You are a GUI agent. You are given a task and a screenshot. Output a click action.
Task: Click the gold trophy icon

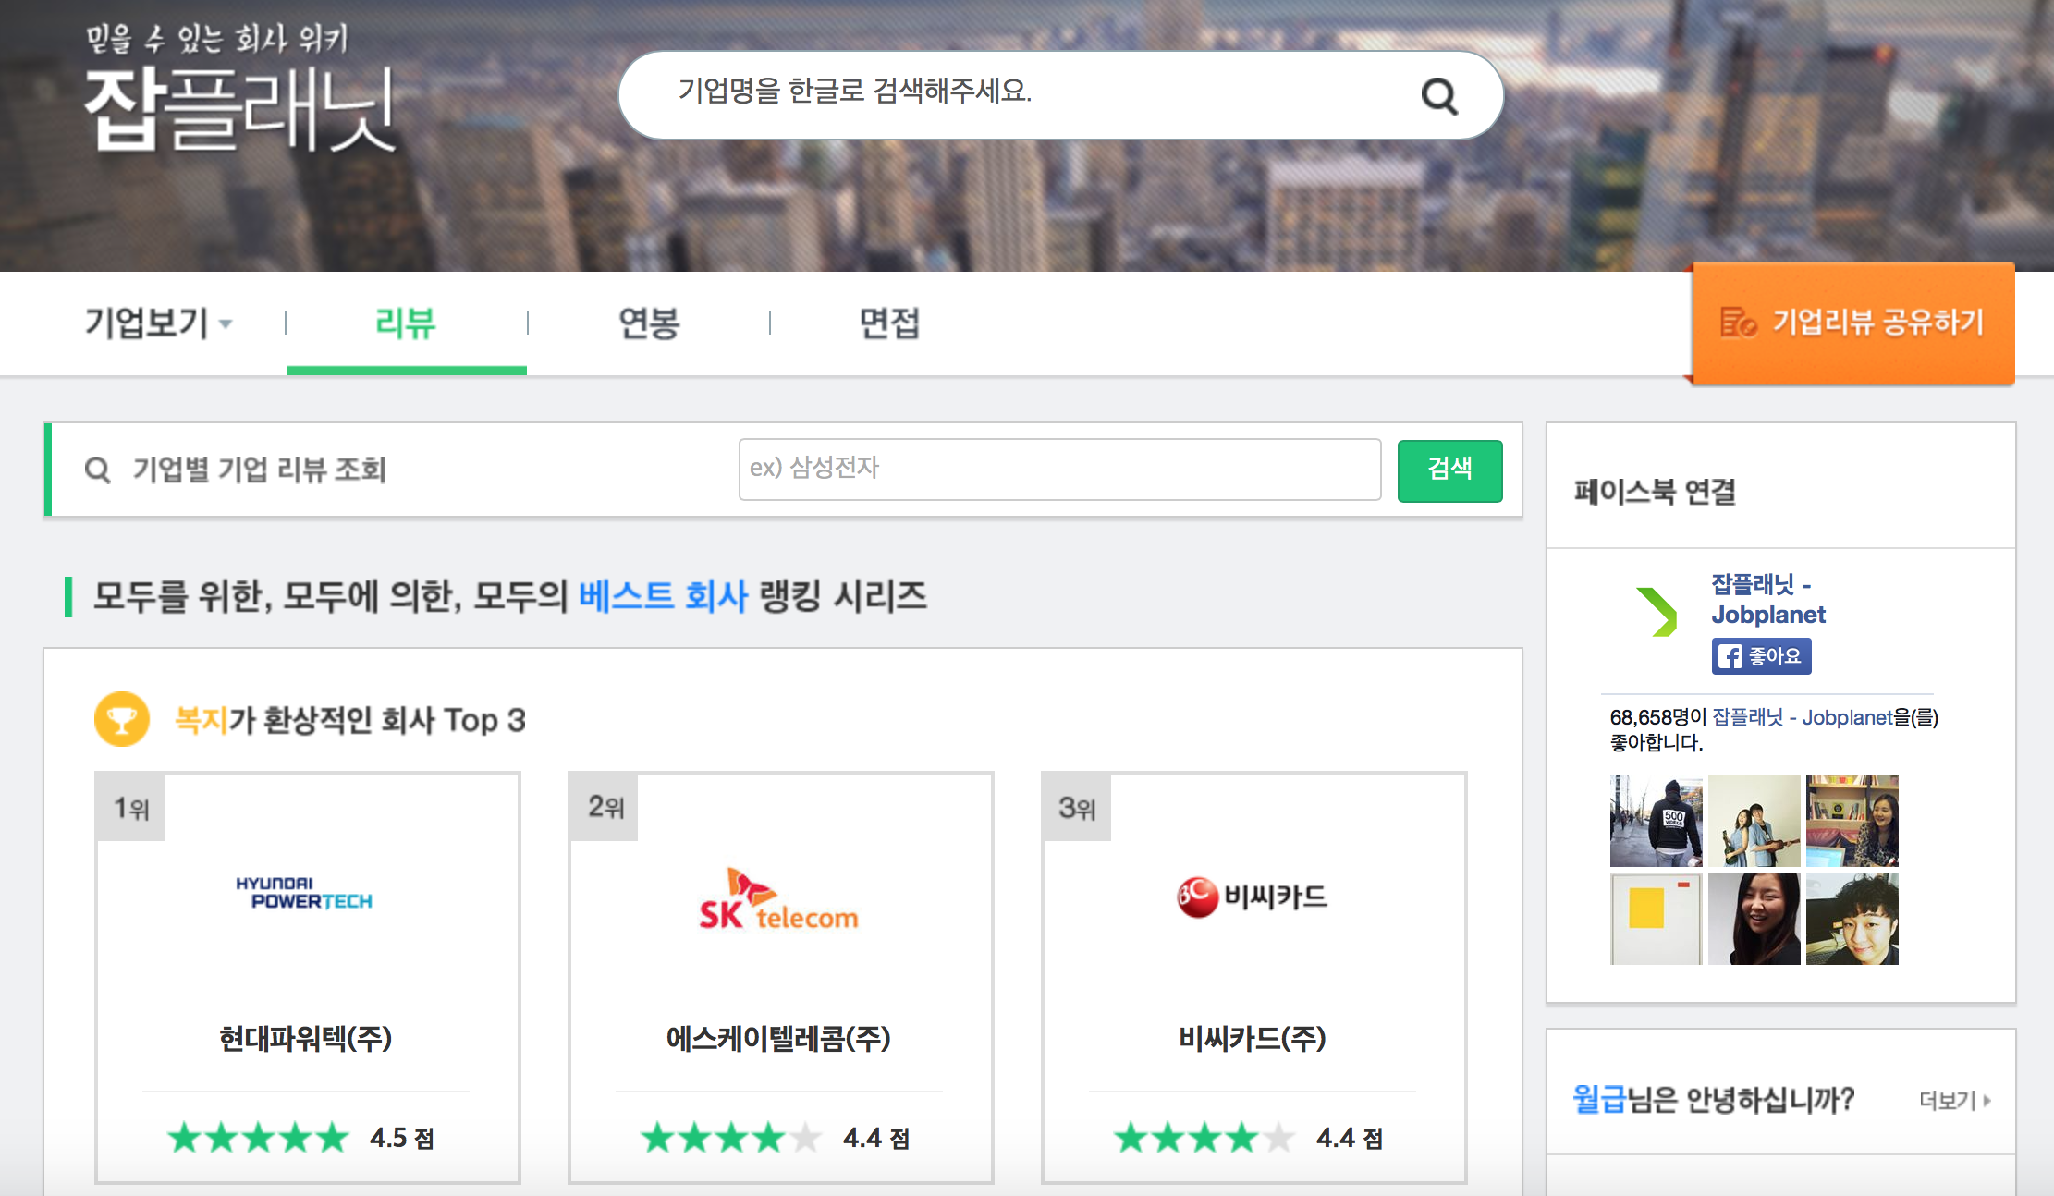click(x=122, y=719)
